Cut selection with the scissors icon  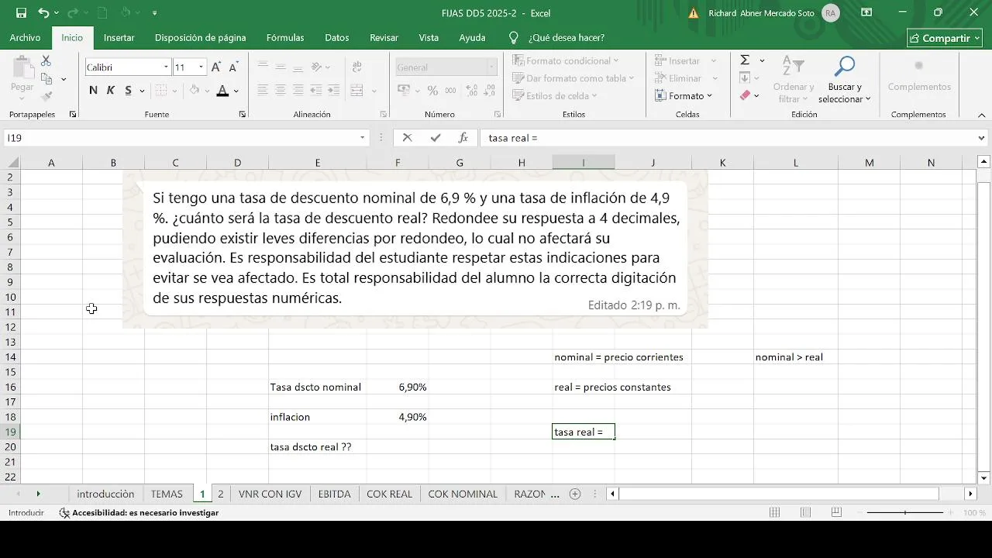point(46,60)
